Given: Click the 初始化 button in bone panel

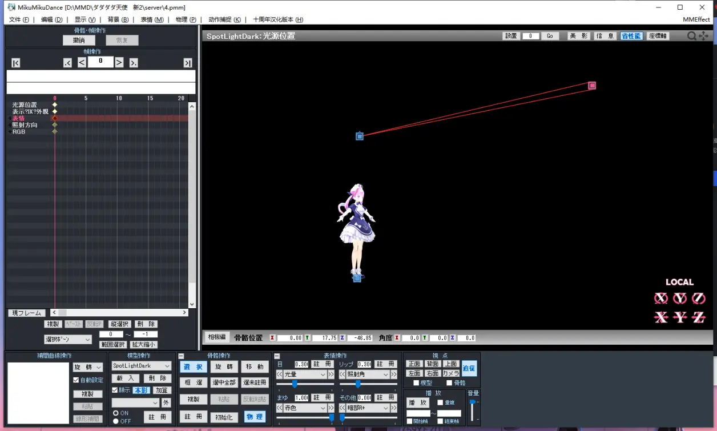Looking at the screenshot, I should (224, 417).
